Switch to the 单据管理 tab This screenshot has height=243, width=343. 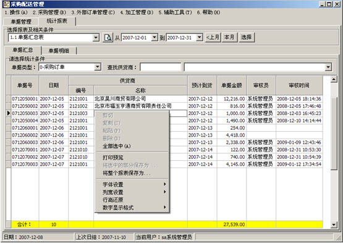point(21,22)
